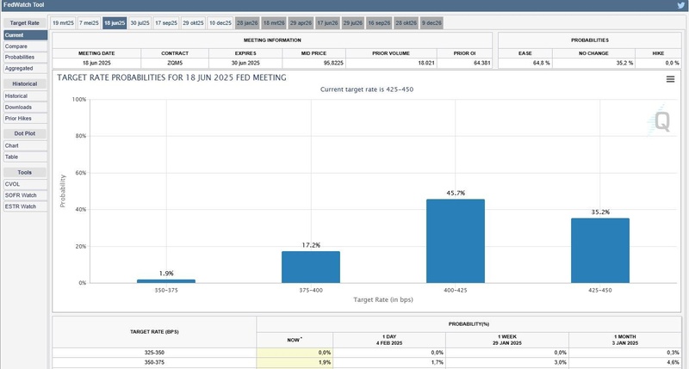
Task: Select the 9 dec26 meeting tab
Action: coord(431,23)
